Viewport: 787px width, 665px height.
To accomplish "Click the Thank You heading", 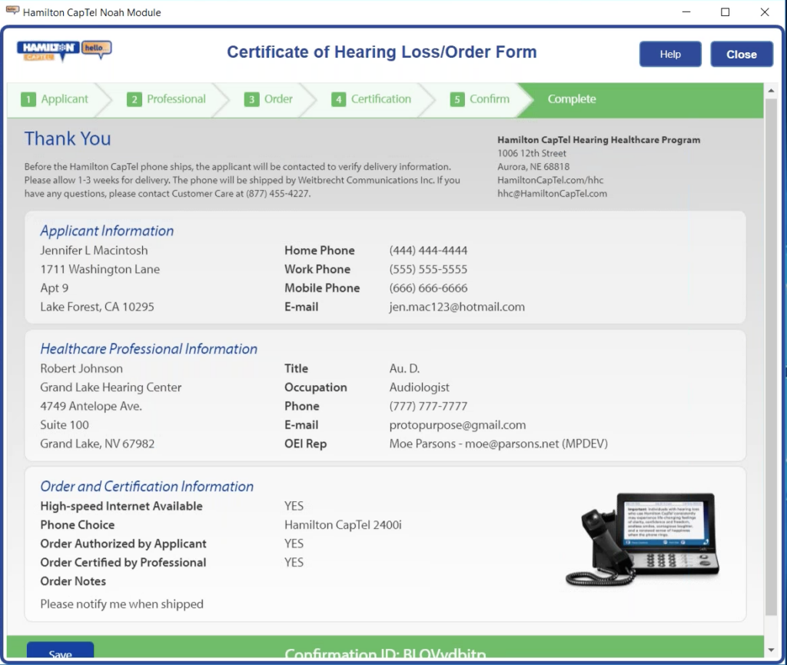I will point(68,138).
